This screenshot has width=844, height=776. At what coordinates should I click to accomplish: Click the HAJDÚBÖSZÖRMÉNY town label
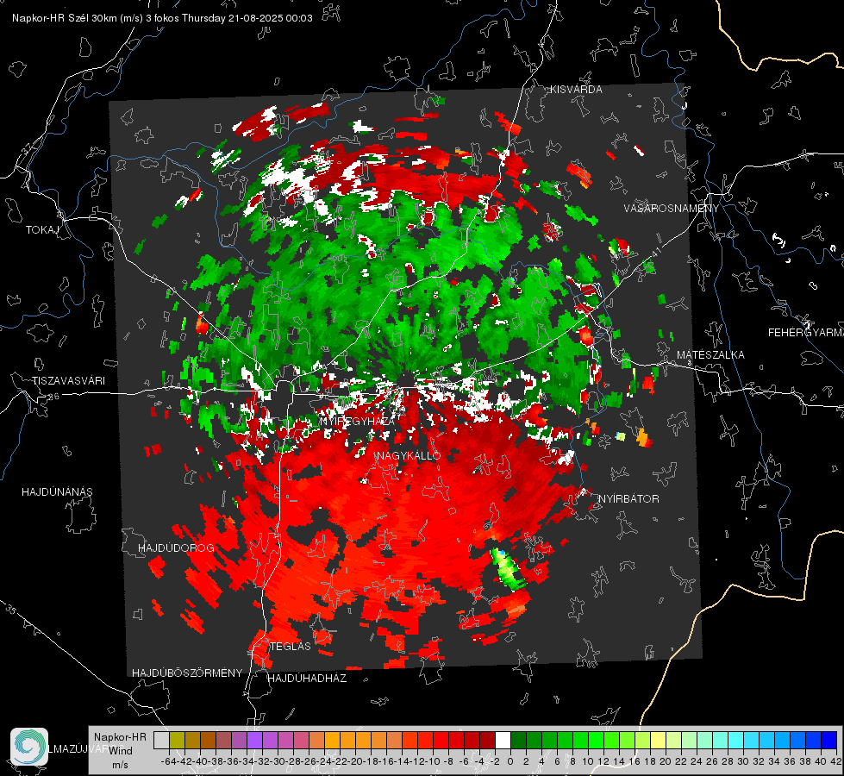[187, 673]
